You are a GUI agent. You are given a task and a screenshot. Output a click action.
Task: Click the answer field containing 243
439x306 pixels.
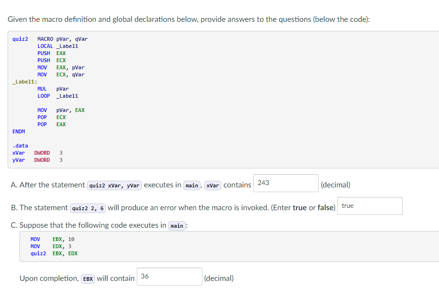(285, 183)
